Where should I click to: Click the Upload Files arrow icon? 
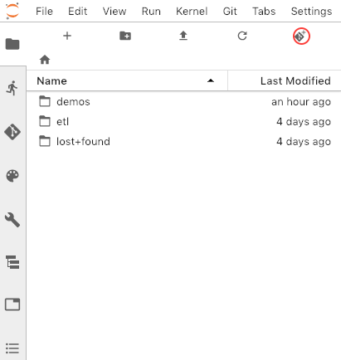[x=183, y=36]
